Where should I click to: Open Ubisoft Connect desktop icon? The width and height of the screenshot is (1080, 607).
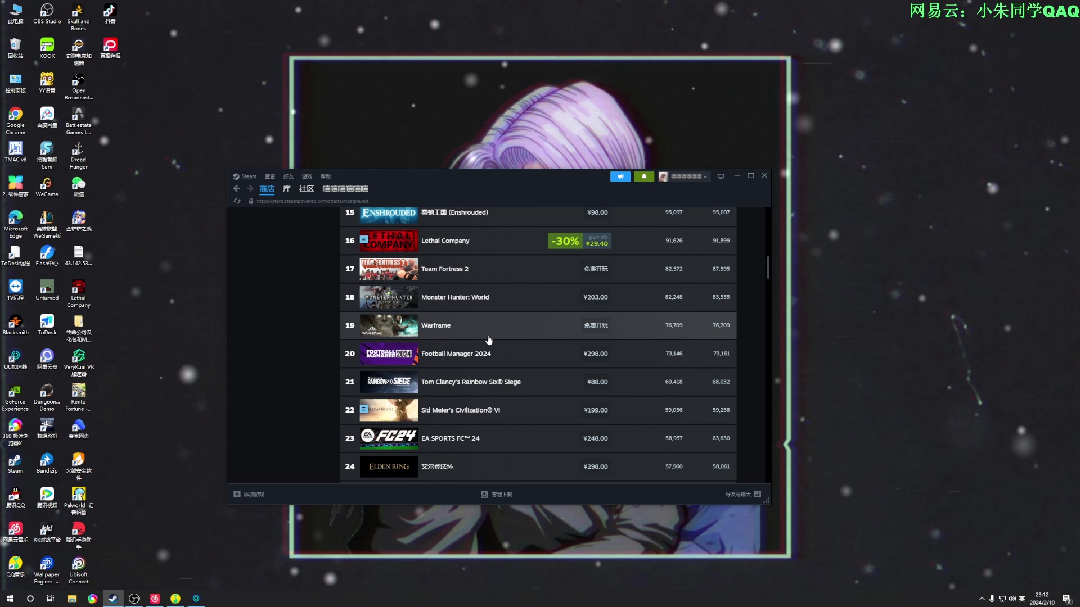click(79, 570)
